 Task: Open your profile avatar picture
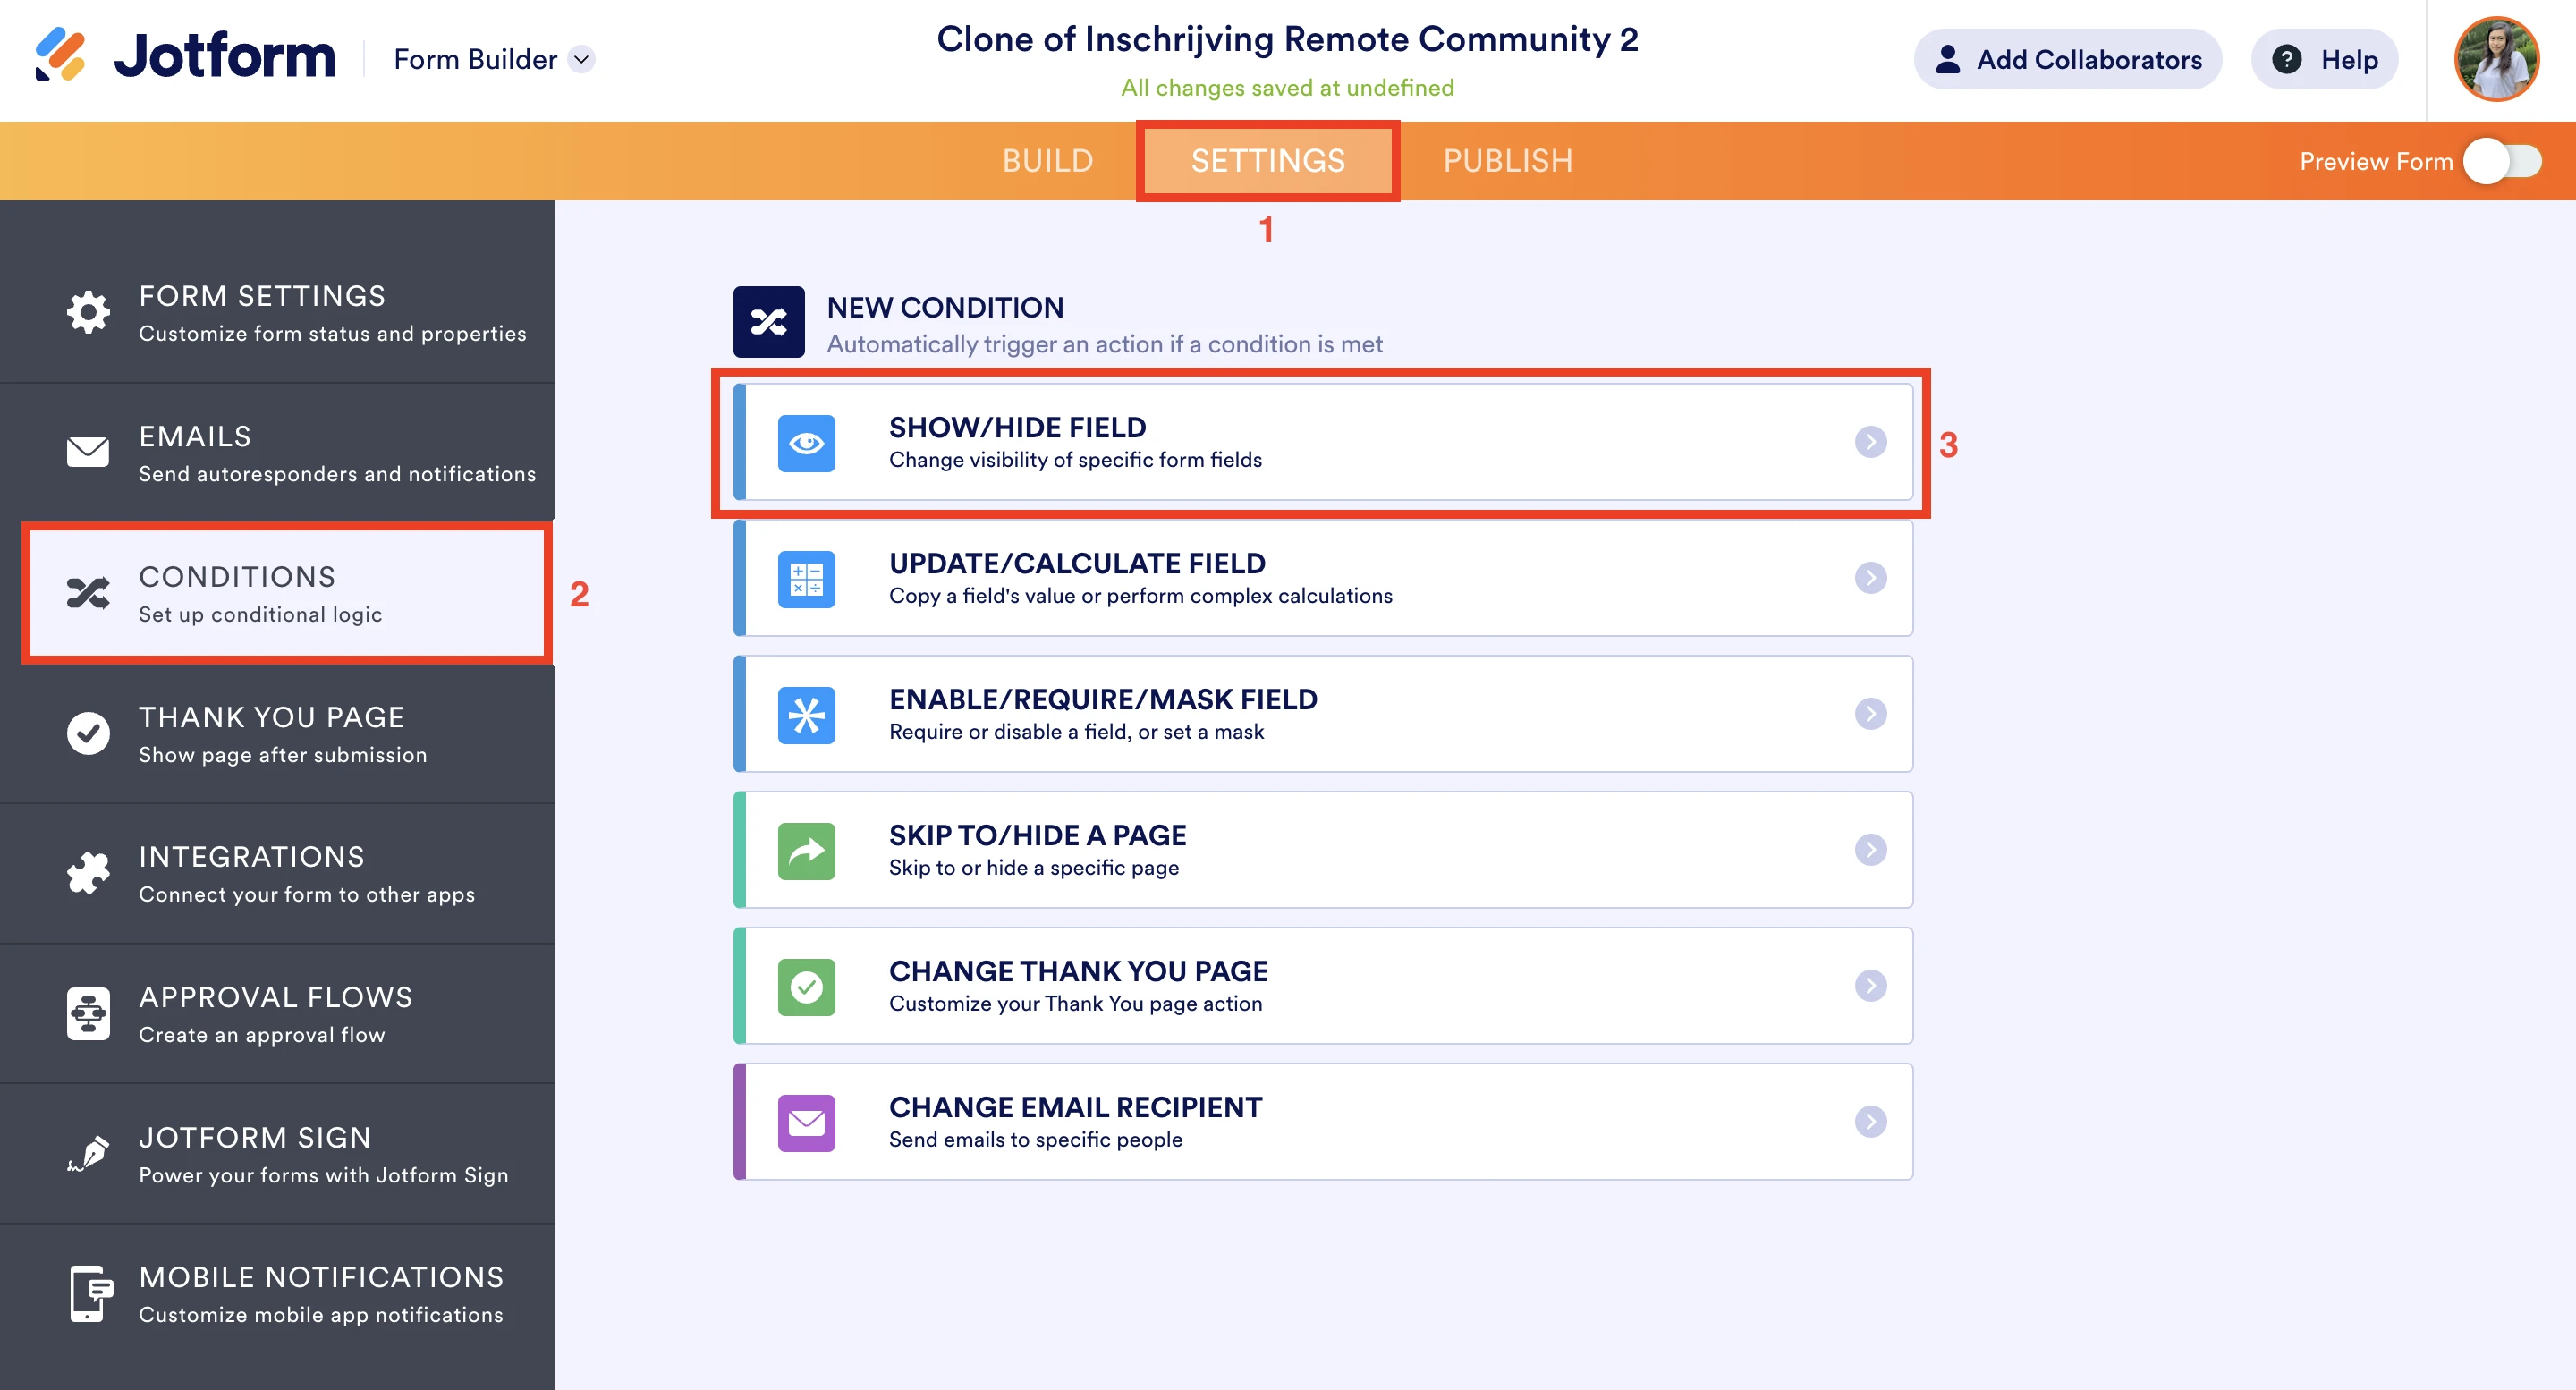point(2496,59)
